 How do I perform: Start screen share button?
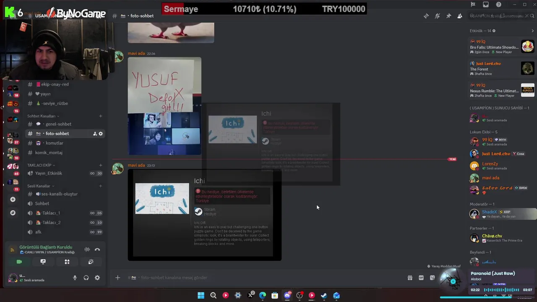tap(43, 262)
